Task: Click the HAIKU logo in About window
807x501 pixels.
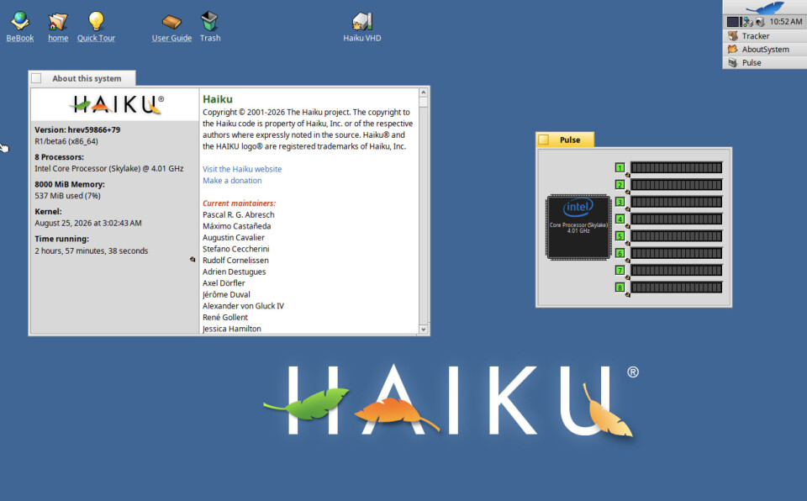Action: point(116,104)
